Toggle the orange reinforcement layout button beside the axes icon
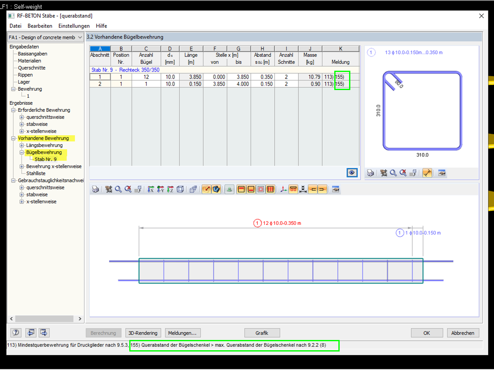Image resolution: width=494 pixels, height=370 pixels. click(x=294, y=189)
